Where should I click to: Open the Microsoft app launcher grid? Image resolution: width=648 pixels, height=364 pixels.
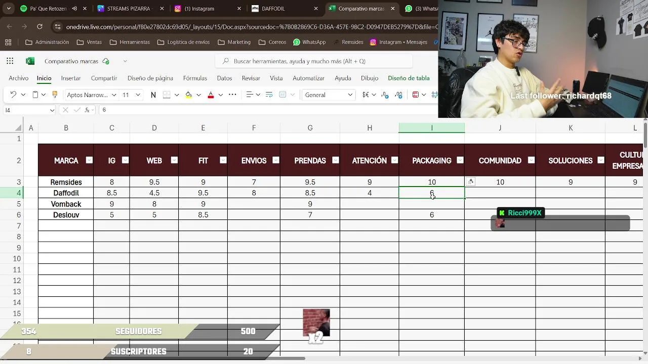10,61
